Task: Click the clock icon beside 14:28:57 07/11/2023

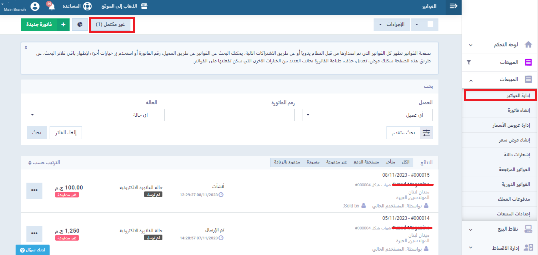Action: coord(221,238)
